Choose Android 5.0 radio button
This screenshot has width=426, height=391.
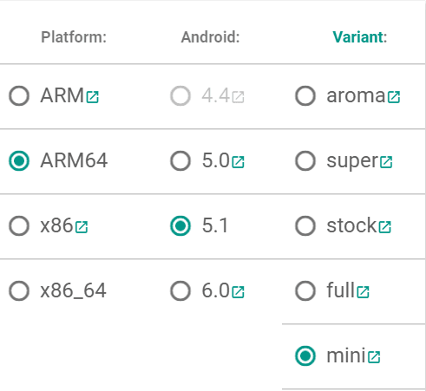[180, 160]
